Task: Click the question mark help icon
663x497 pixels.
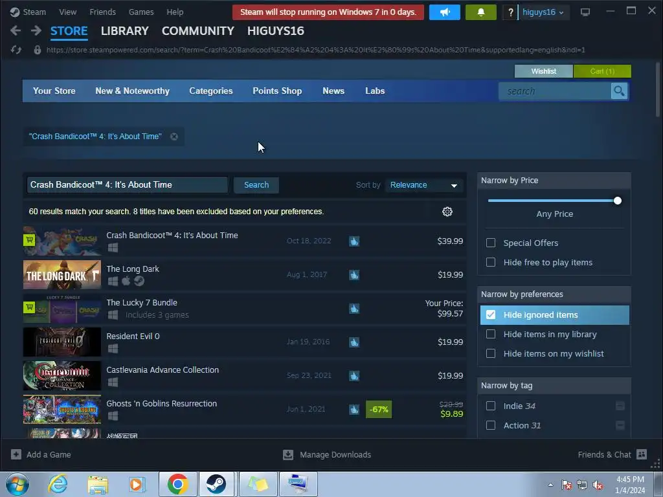Action: point(510,12)
